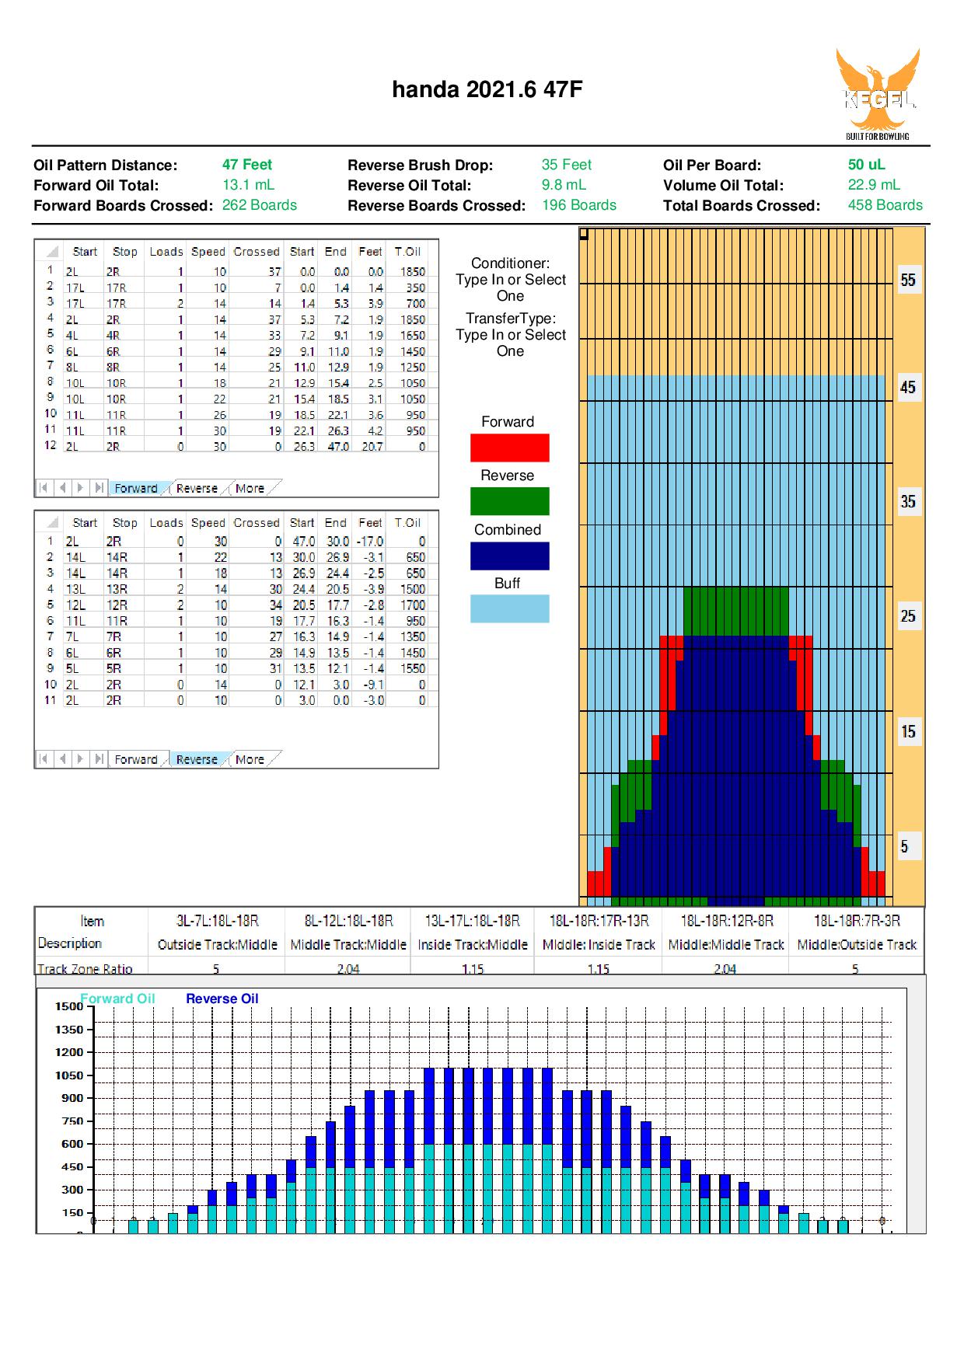Click last-sheet arrow in the Reverse table navigator
The width and height of the screenshot is (964, 1363).
[99, 759]
